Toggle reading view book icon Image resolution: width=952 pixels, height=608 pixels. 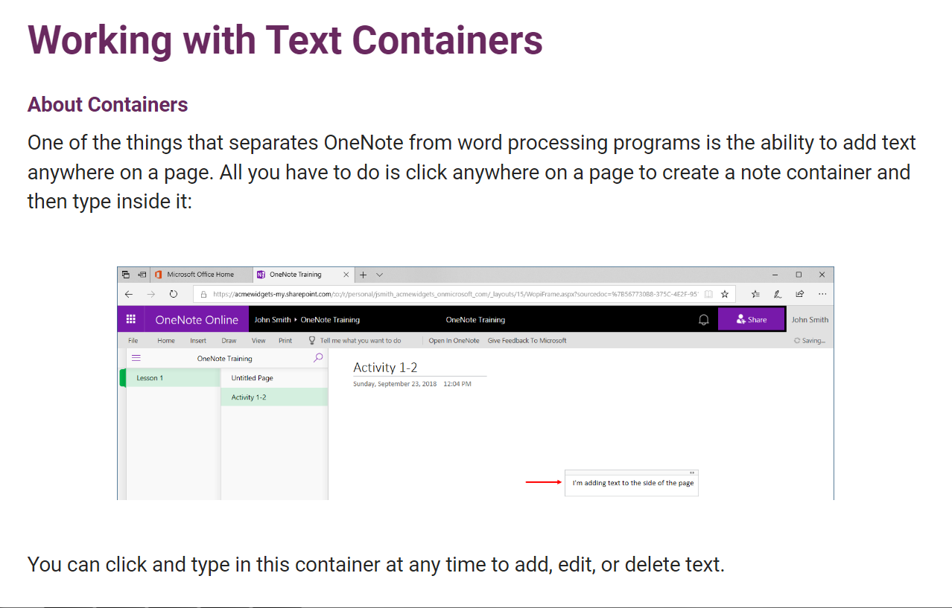(708, 294)
